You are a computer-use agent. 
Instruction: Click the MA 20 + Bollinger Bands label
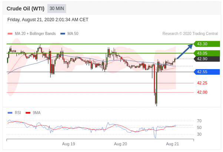[35, 33]
